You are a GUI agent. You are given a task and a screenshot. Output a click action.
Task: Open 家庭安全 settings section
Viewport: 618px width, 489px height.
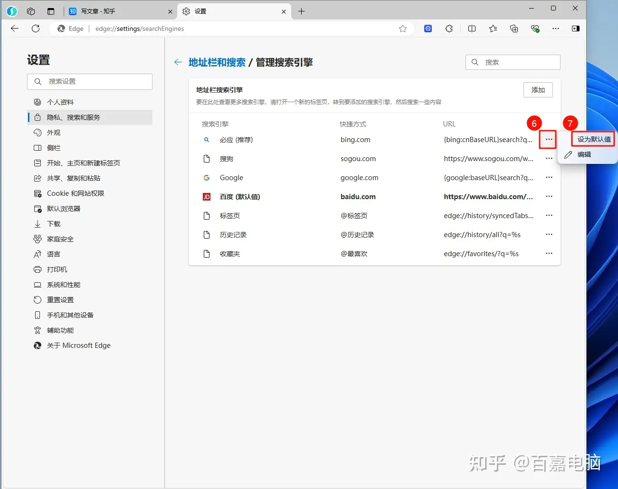click(90, 239)
